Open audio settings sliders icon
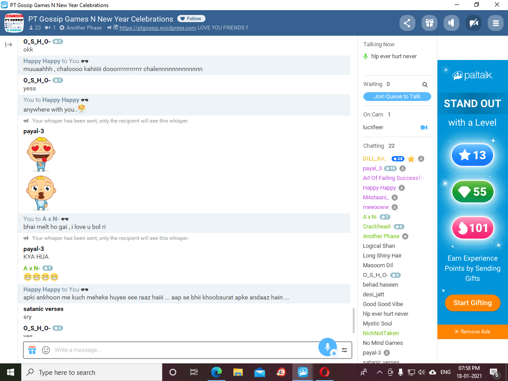This screenshot has width=508, height=381. click(344, 350)
